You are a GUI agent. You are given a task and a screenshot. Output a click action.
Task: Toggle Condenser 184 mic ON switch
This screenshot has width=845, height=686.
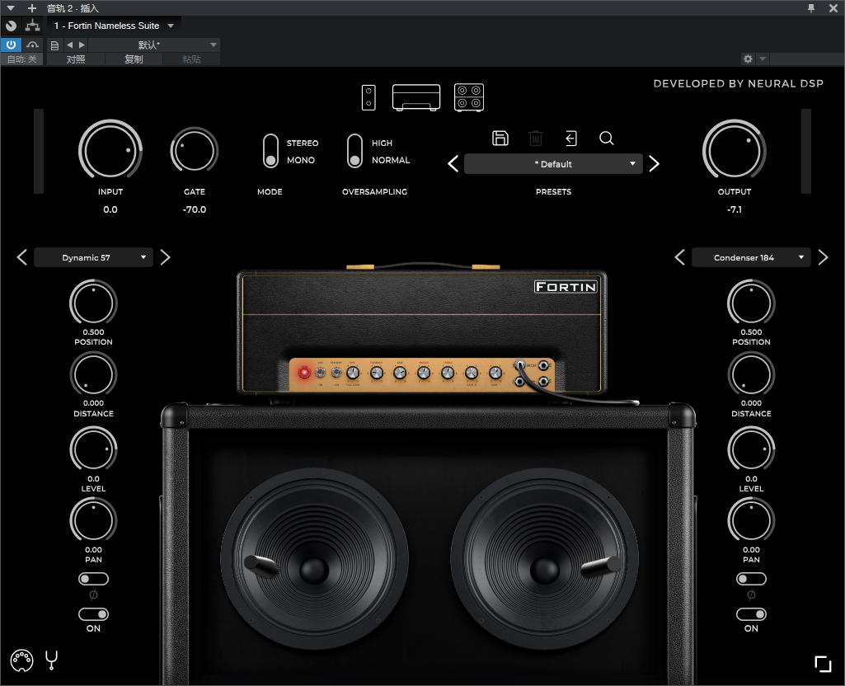pyautogui.click(x=751, y=614)
